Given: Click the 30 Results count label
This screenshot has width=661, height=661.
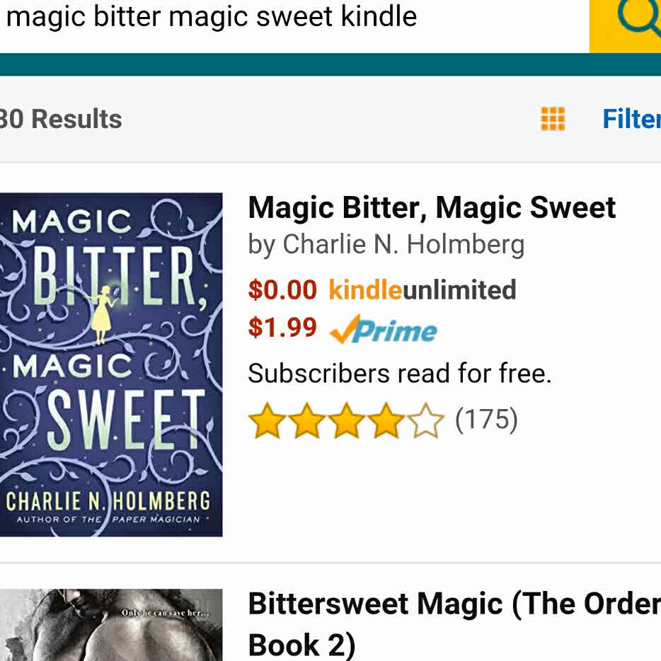Looking at the screenshot, I should coord(61,119).
